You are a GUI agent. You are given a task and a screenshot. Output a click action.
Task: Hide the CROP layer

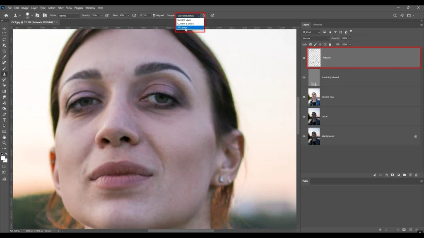[x=304, y=117]
